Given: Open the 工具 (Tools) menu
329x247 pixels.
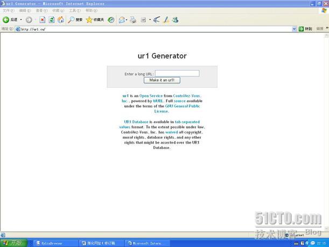Looking at the screenshot, I should pos(75,10).
